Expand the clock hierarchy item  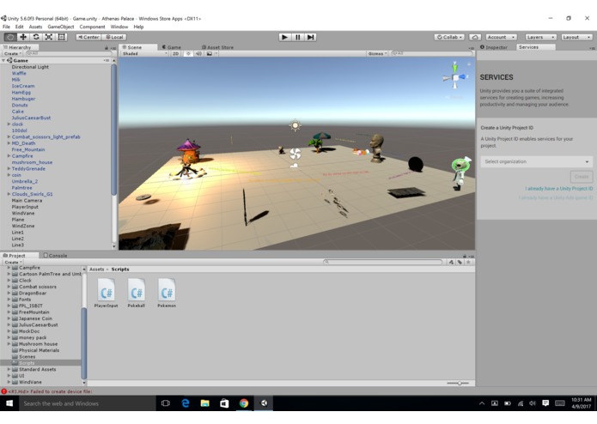tap(9, 124)
